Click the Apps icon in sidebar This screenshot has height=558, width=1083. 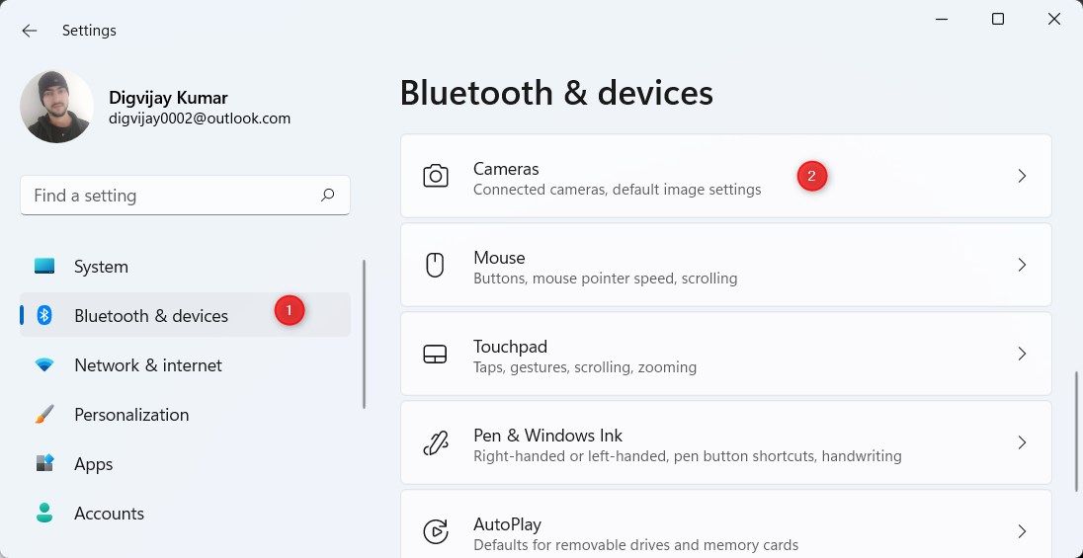[x=44, y=463]
